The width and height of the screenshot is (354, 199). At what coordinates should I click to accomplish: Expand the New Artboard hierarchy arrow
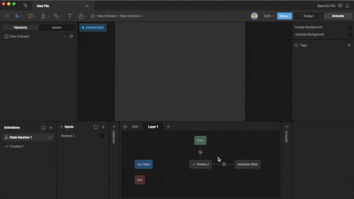pyautogui.click(x=65, y=36)
